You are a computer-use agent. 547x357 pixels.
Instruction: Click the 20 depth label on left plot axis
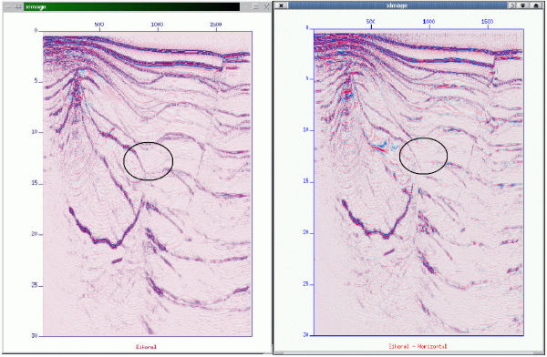[x=35, y=234]
